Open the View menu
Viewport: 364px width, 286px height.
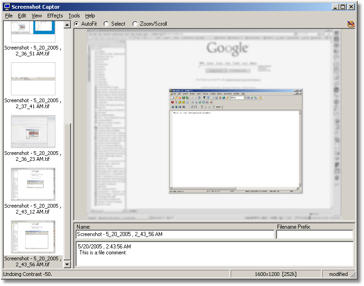click(x=37, y=16)
